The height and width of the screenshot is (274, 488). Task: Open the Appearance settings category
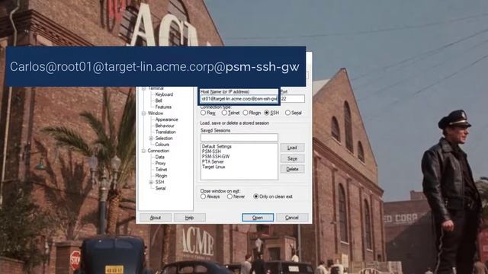166,119
